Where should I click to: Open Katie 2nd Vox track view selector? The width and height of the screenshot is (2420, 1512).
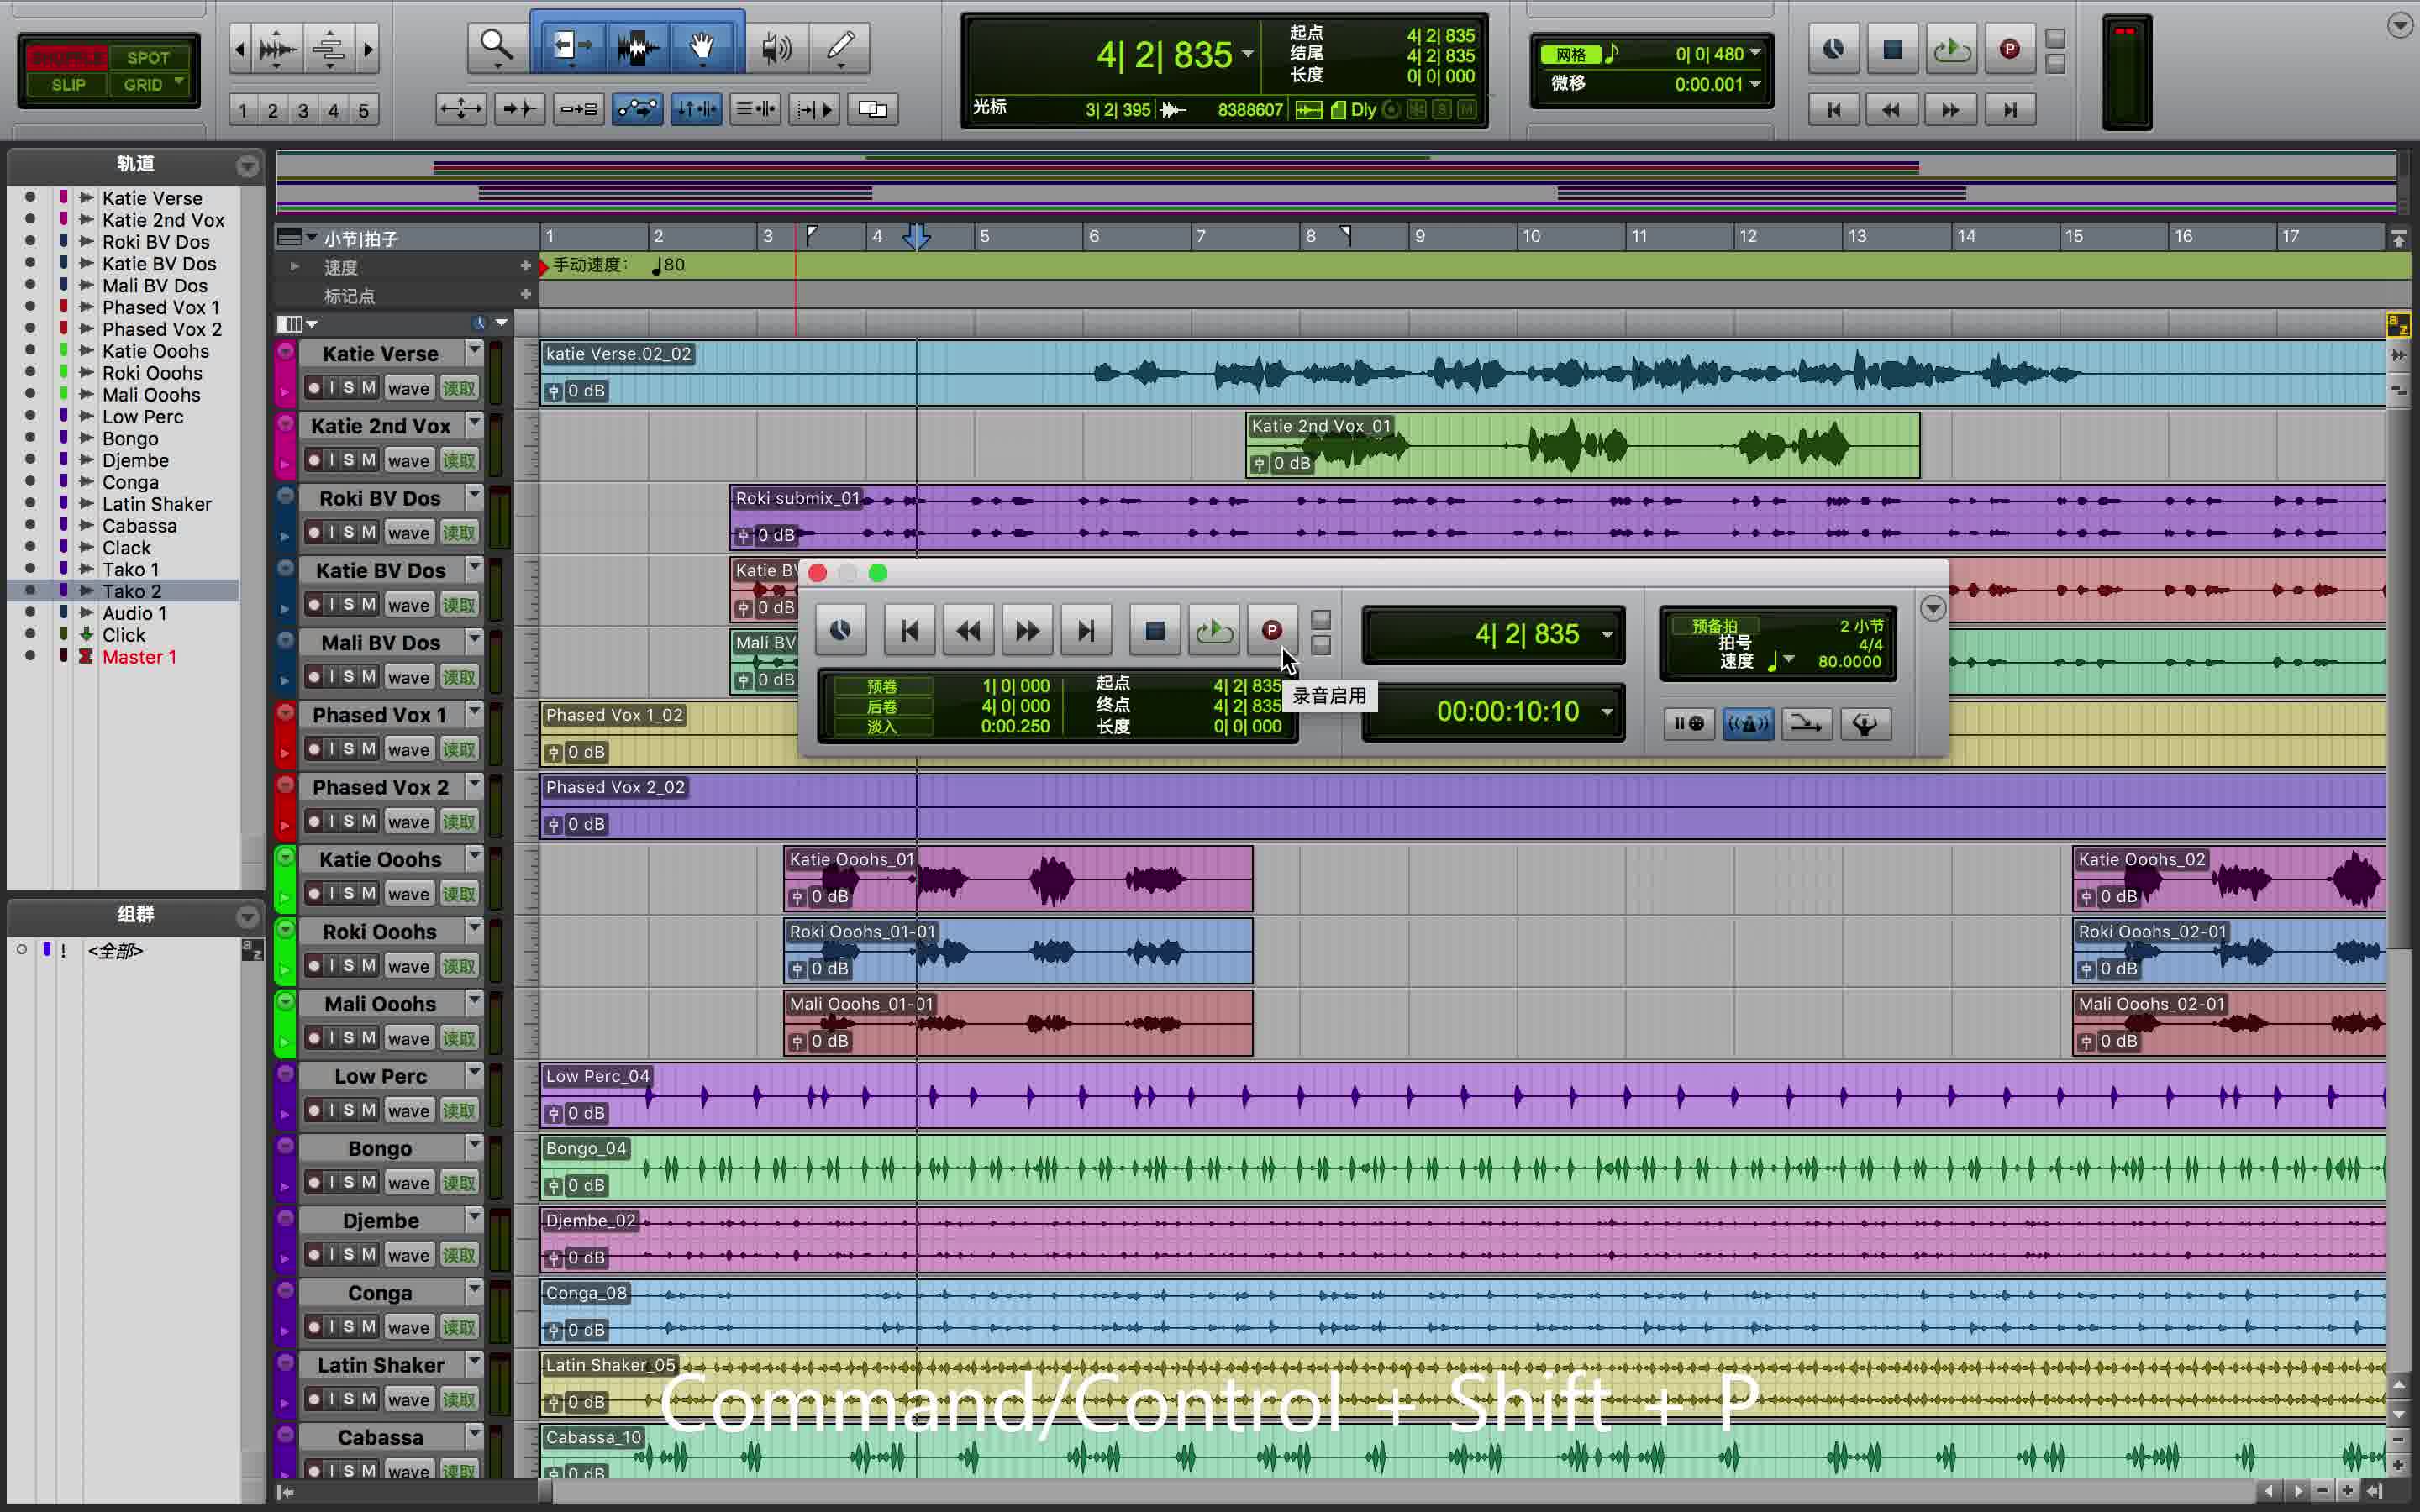pos(408,461)
